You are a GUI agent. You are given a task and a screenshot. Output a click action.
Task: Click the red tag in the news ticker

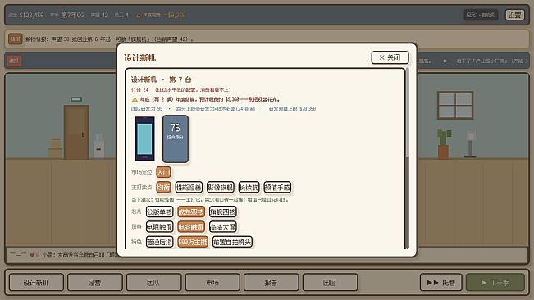coord(14,61)
